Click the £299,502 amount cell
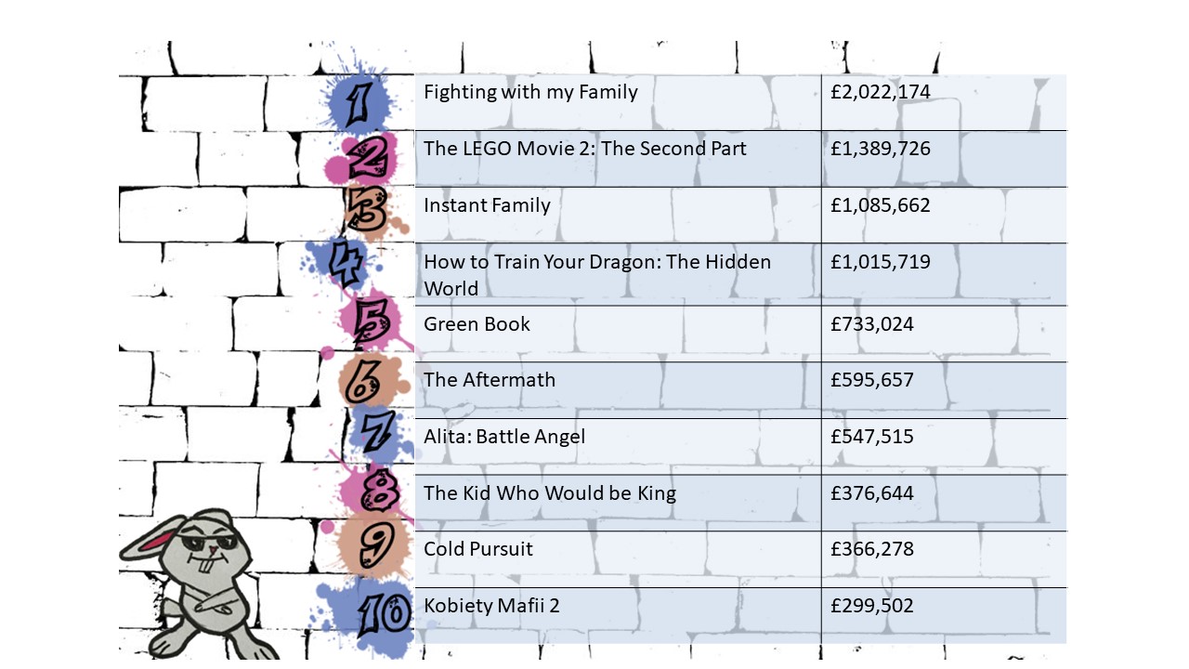The height and width of the screenshot is (669, 1189). tap(872, 606)
